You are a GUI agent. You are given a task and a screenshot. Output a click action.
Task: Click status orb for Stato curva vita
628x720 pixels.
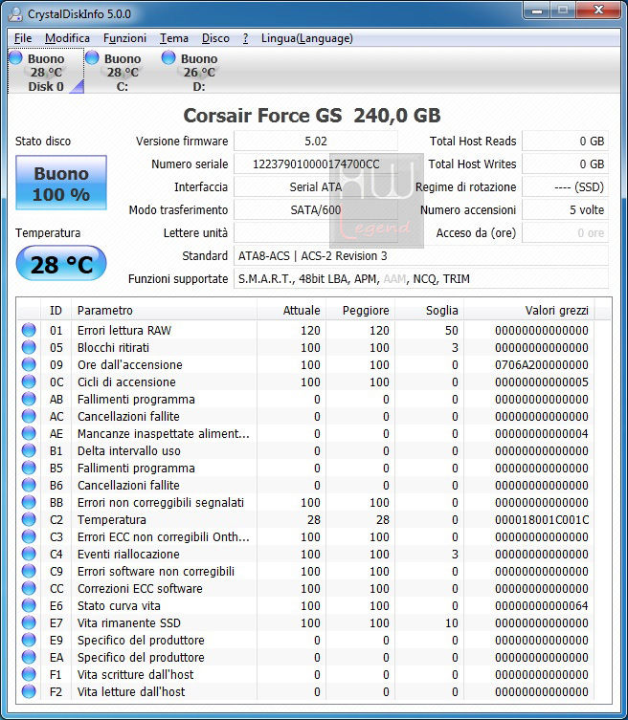click(29, 605)
